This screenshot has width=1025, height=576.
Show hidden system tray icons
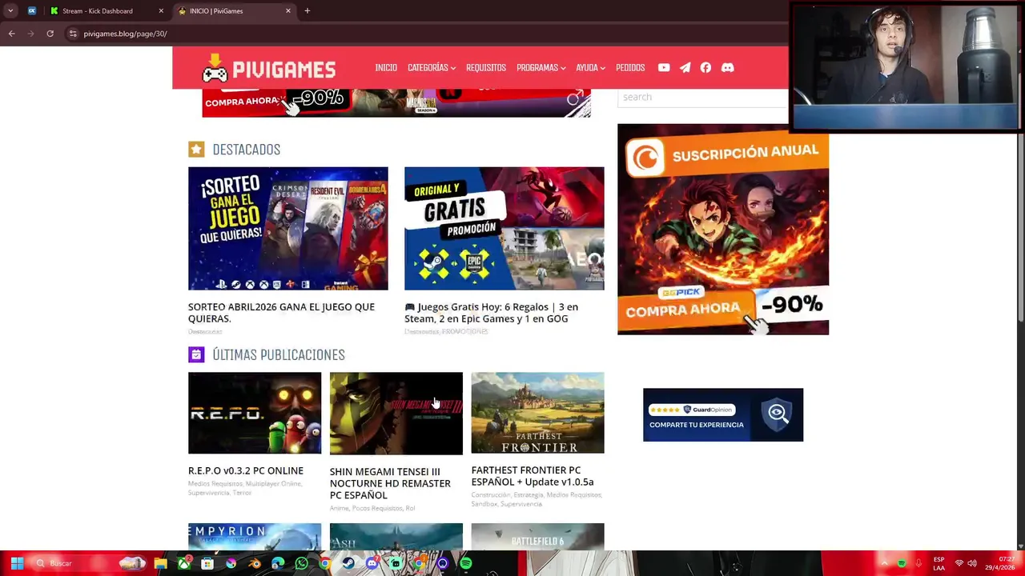(x=884, y=563)
